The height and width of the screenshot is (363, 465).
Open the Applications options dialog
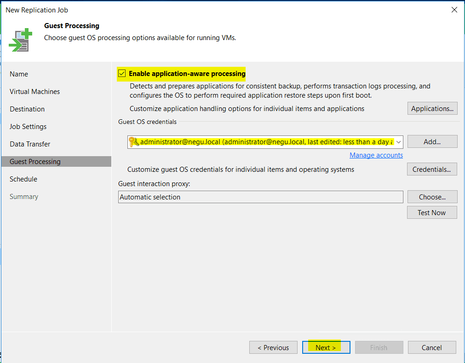pos(432,108)
